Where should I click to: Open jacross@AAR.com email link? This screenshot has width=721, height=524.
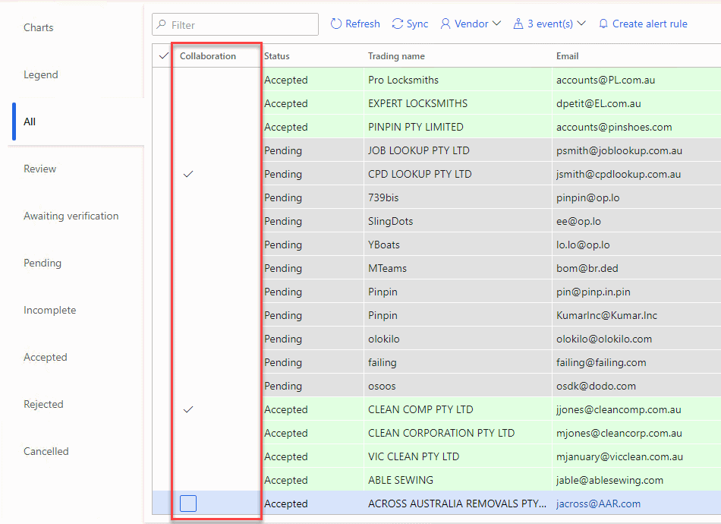click(x=598, y=503)
